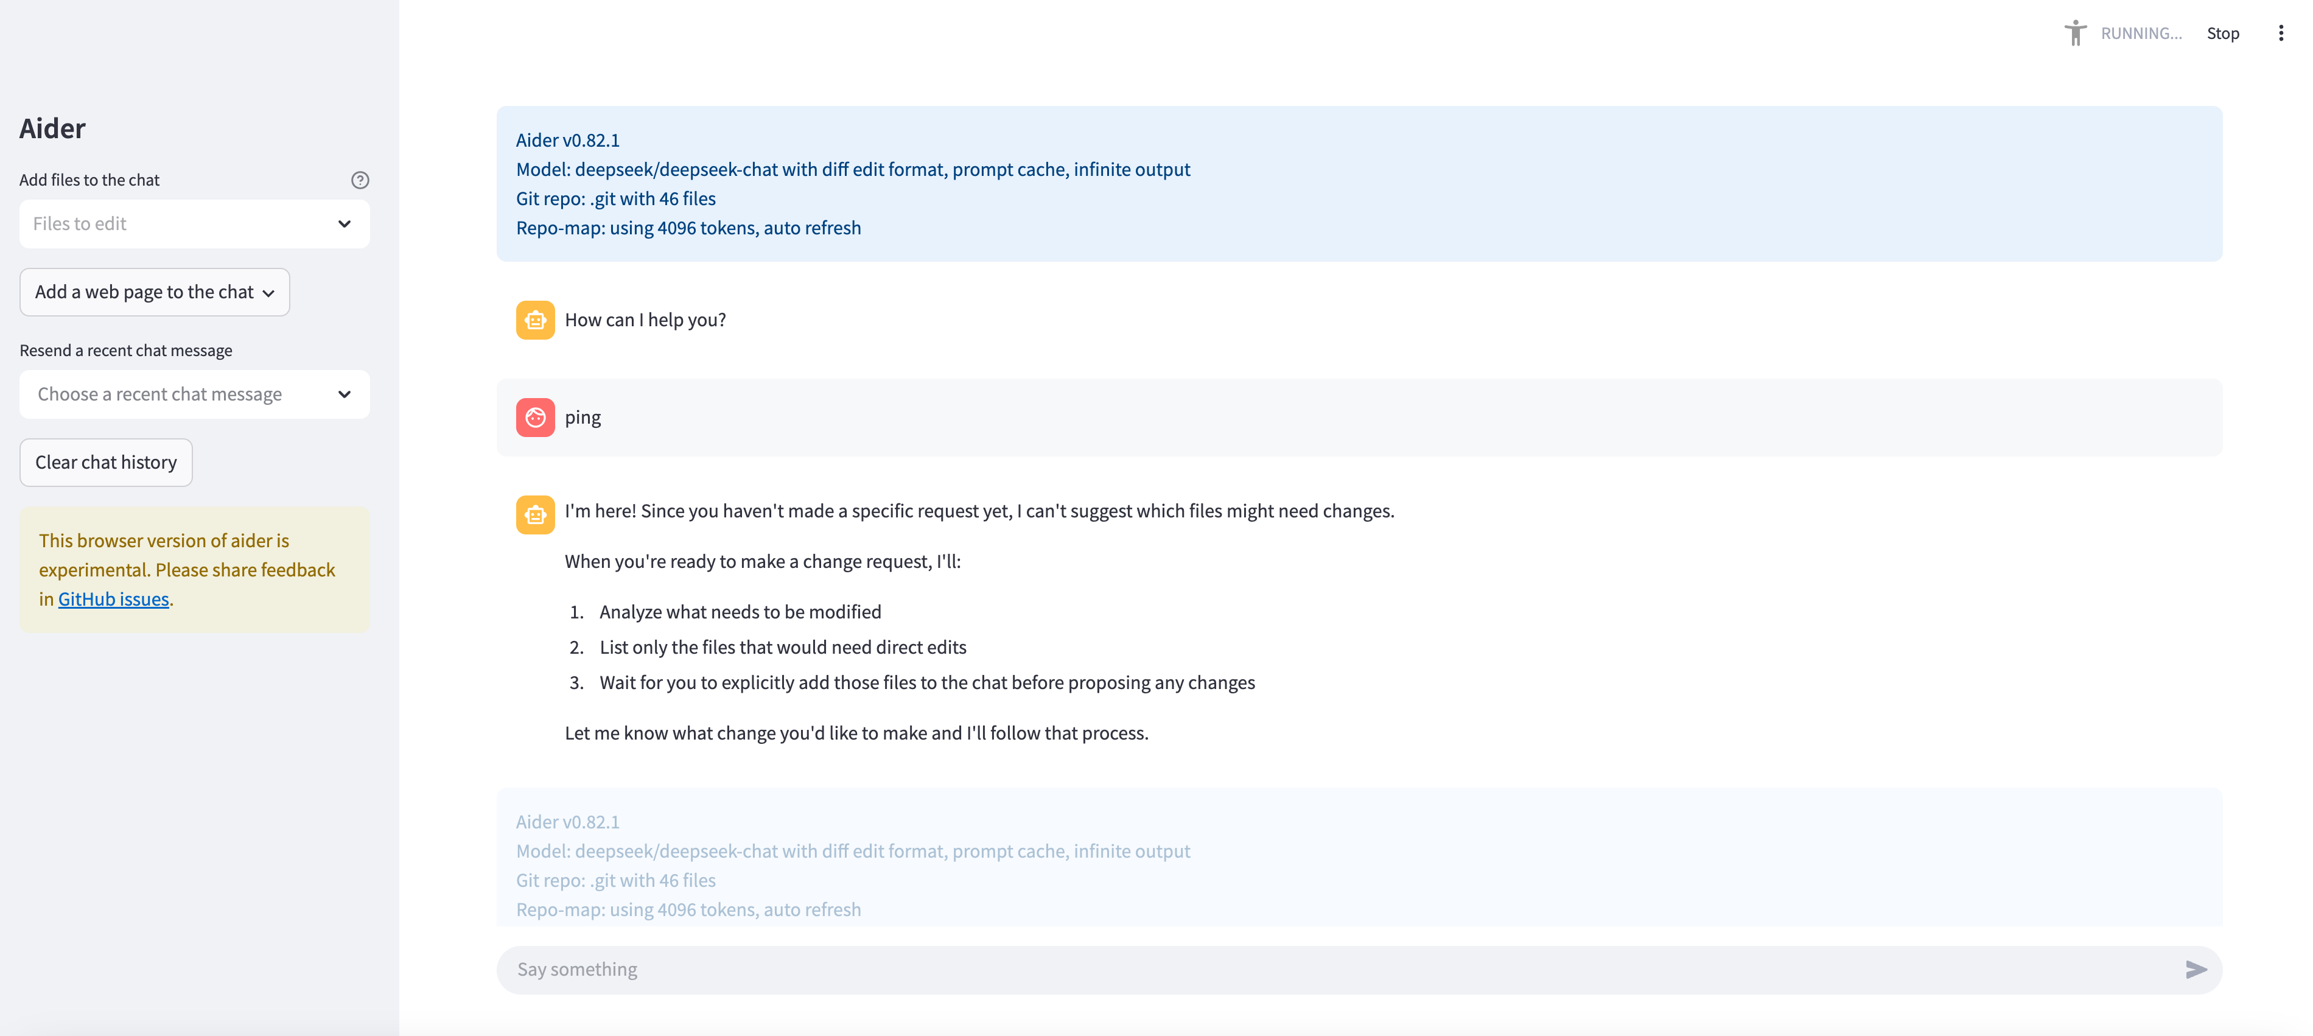Screen dimensions: 2313x1036
Task: Click the Aider sidebar heading
Action: coord(52,128)
